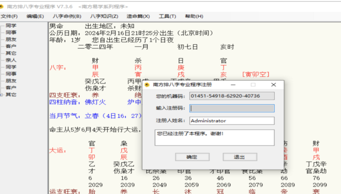Select the 亲人 tree item

pyautogui.click(x=11, y=60)
